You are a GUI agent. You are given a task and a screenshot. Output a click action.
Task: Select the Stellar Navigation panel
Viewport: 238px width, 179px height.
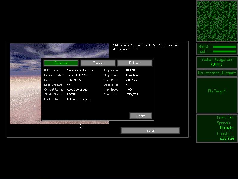(217, 62)
